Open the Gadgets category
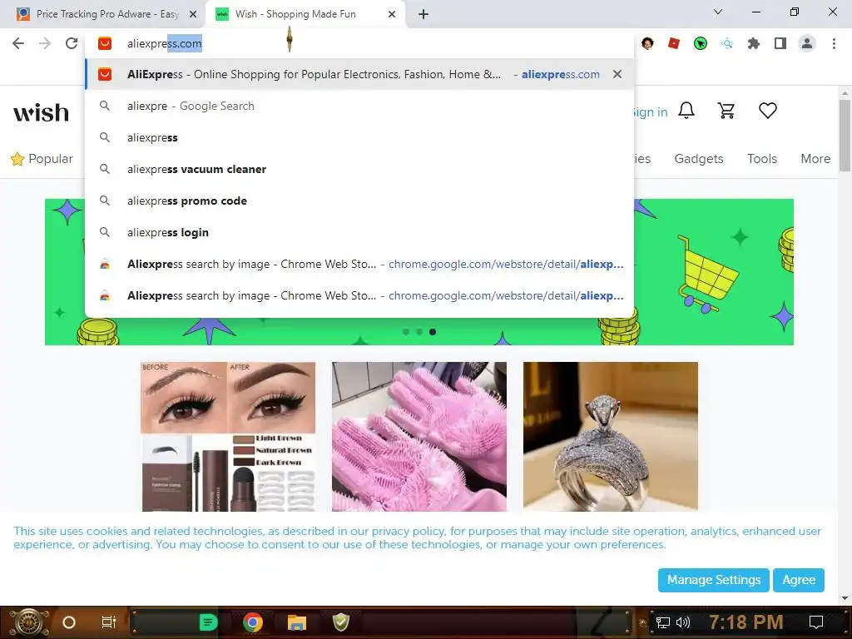852x639 pixels. point(699,159)
